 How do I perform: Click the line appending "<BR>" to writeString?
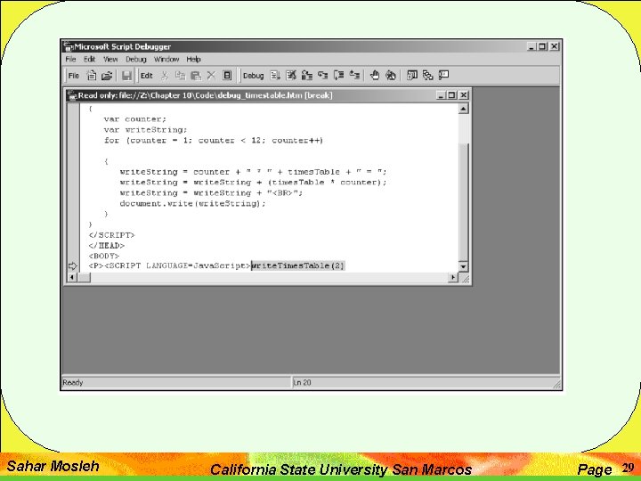pos(211,193)
